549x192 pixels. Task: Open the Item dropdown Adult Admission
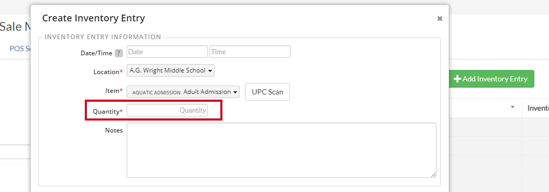(183, 92)
